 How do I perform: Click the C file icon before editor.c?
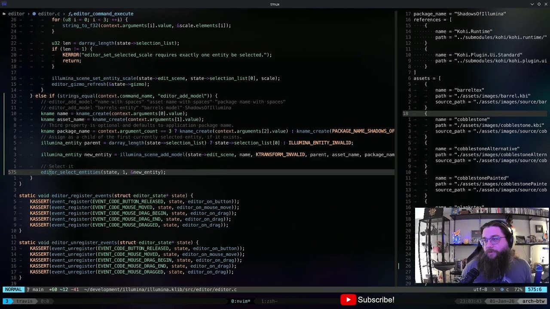click(x=34, y=14)
